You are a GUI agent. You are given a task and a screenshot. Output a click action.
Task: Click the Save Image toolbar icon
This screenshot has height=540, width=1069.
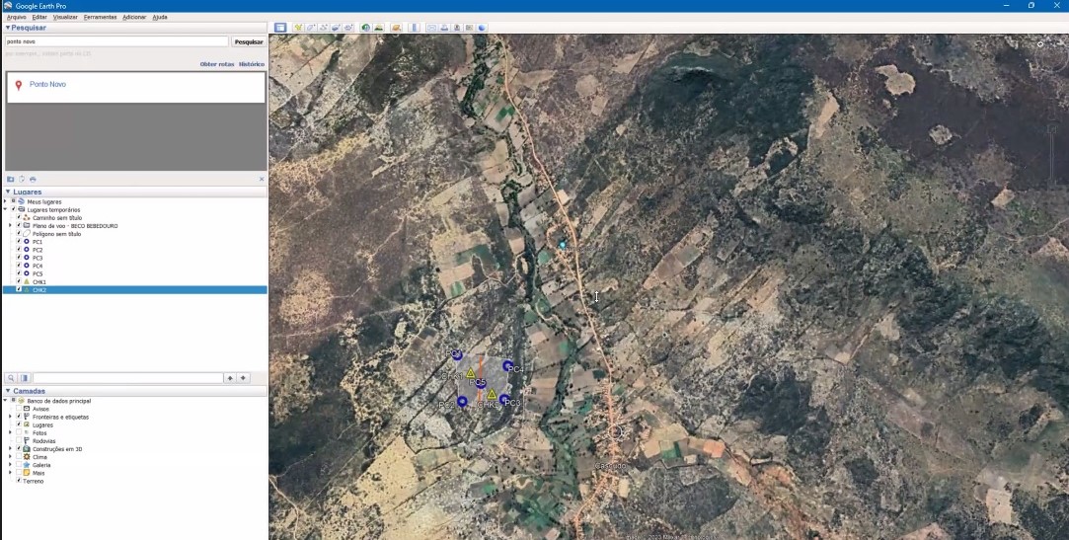(457, 28)
